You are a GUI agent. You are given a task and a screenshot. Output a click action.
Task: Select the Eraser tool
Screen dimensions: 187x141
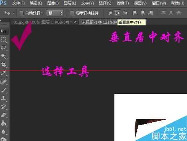[3, 115]
